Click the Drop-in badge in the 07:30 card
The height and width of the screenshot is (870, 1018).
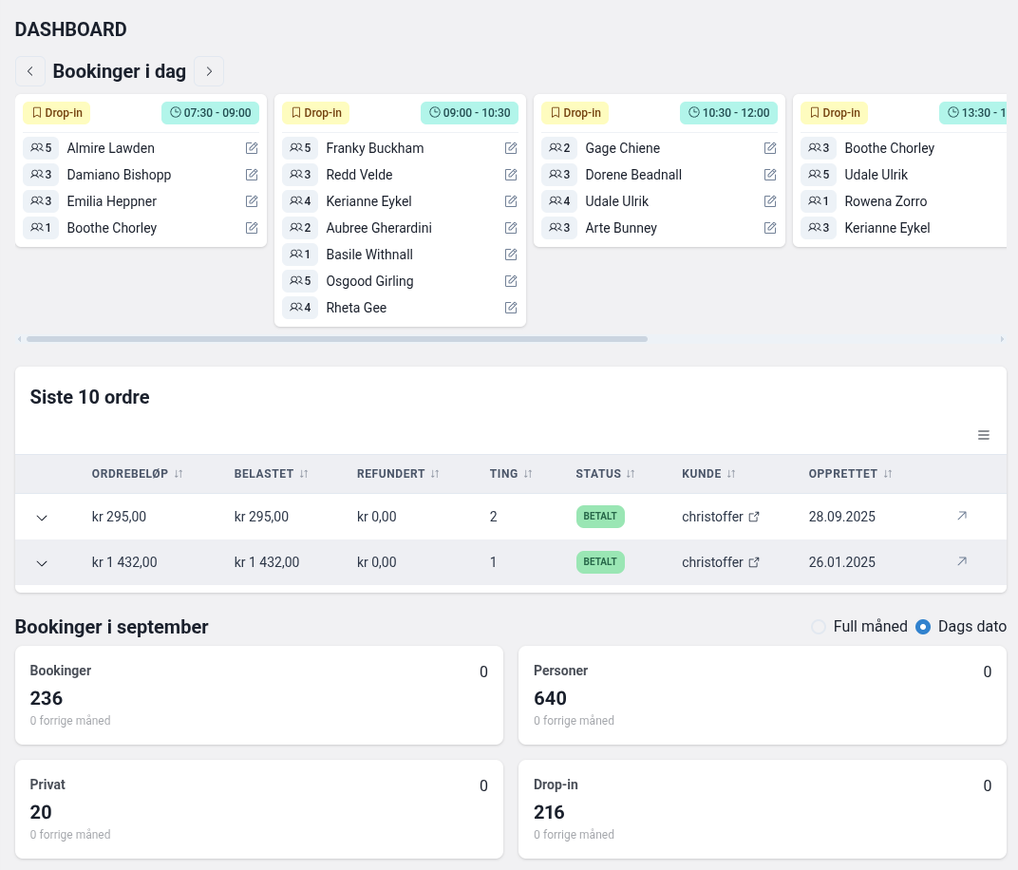(x=56, y=113)
